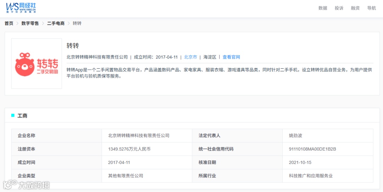Click the 所属行业 label cell
383x192 pixels.
[x=237, y=176]
